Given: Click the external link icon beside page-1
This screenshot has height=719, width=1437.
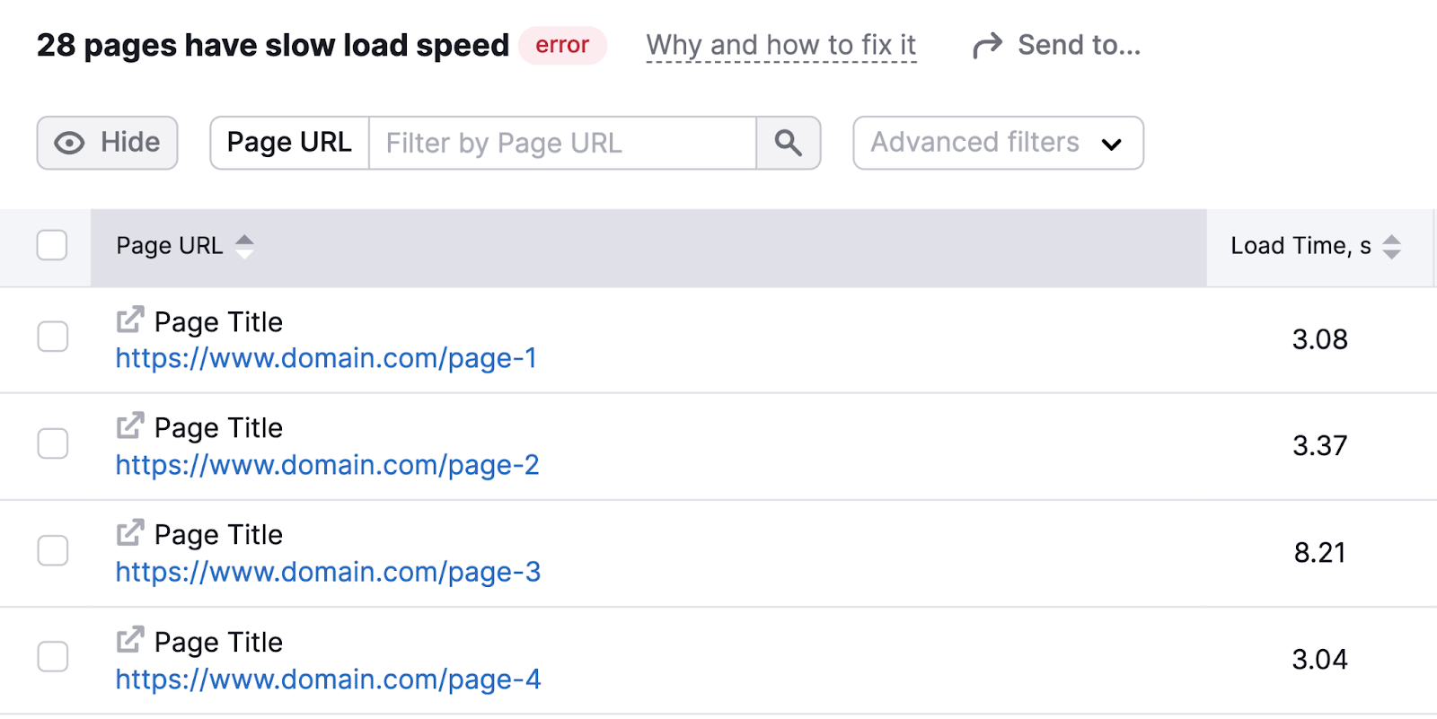Looking at the screenshot, I should 130,320.
